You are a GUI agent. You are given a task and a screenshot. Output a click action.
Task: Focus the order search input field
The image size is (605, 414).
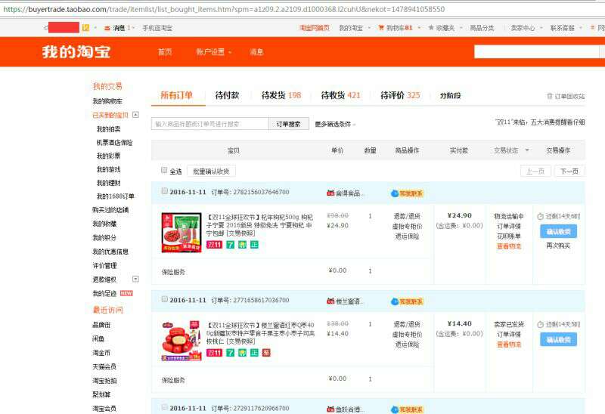point(210,124)
